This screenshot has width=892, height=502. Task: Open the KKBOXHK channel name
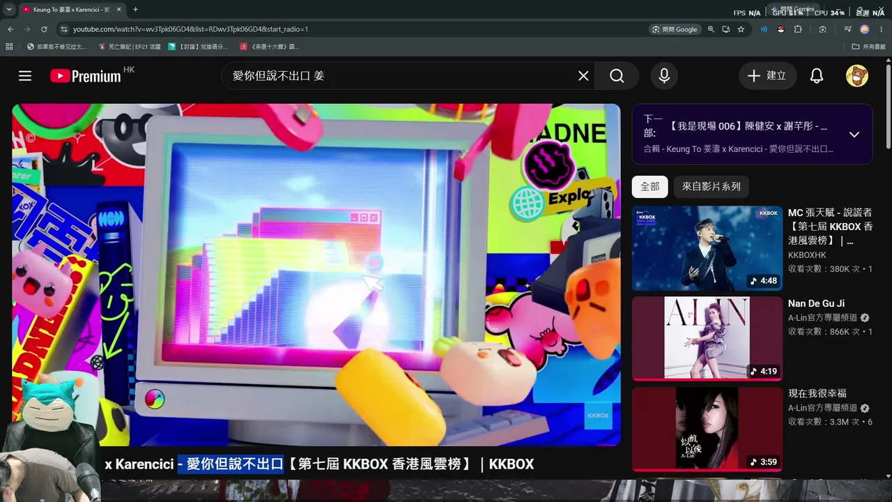807,255
